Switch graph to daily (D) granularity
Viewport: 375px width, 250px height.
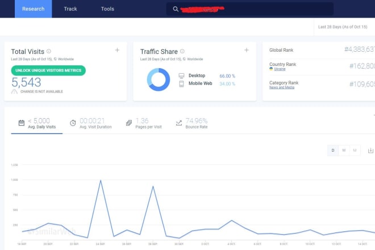pyautogui.click(x=334, y=150)
